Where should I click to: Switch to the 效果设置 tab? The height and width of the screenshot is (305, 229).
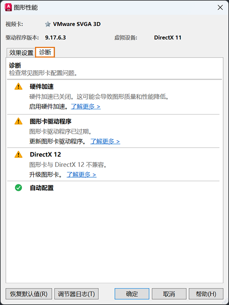coord(21,53)
